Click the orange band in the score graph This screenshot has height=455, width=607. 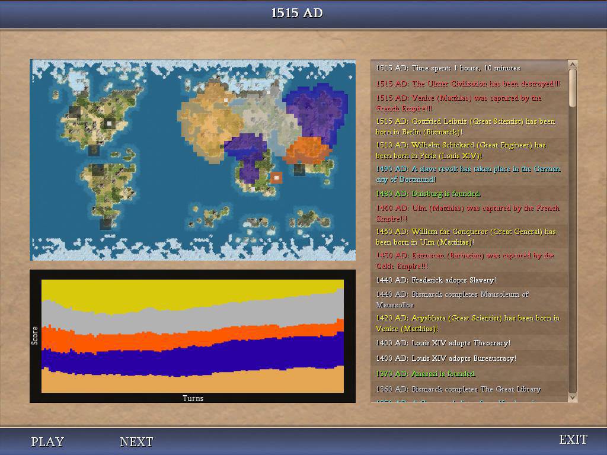click(x=193, y=337)
